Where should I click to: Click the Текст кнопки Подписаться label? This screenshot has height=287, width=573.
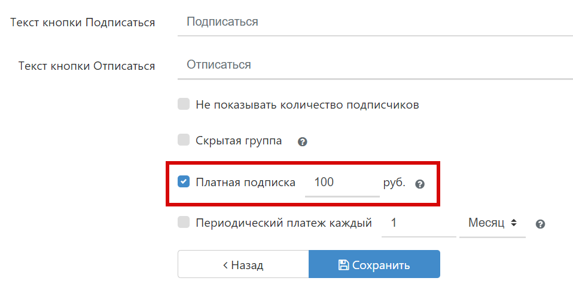(x=83, y=23)
